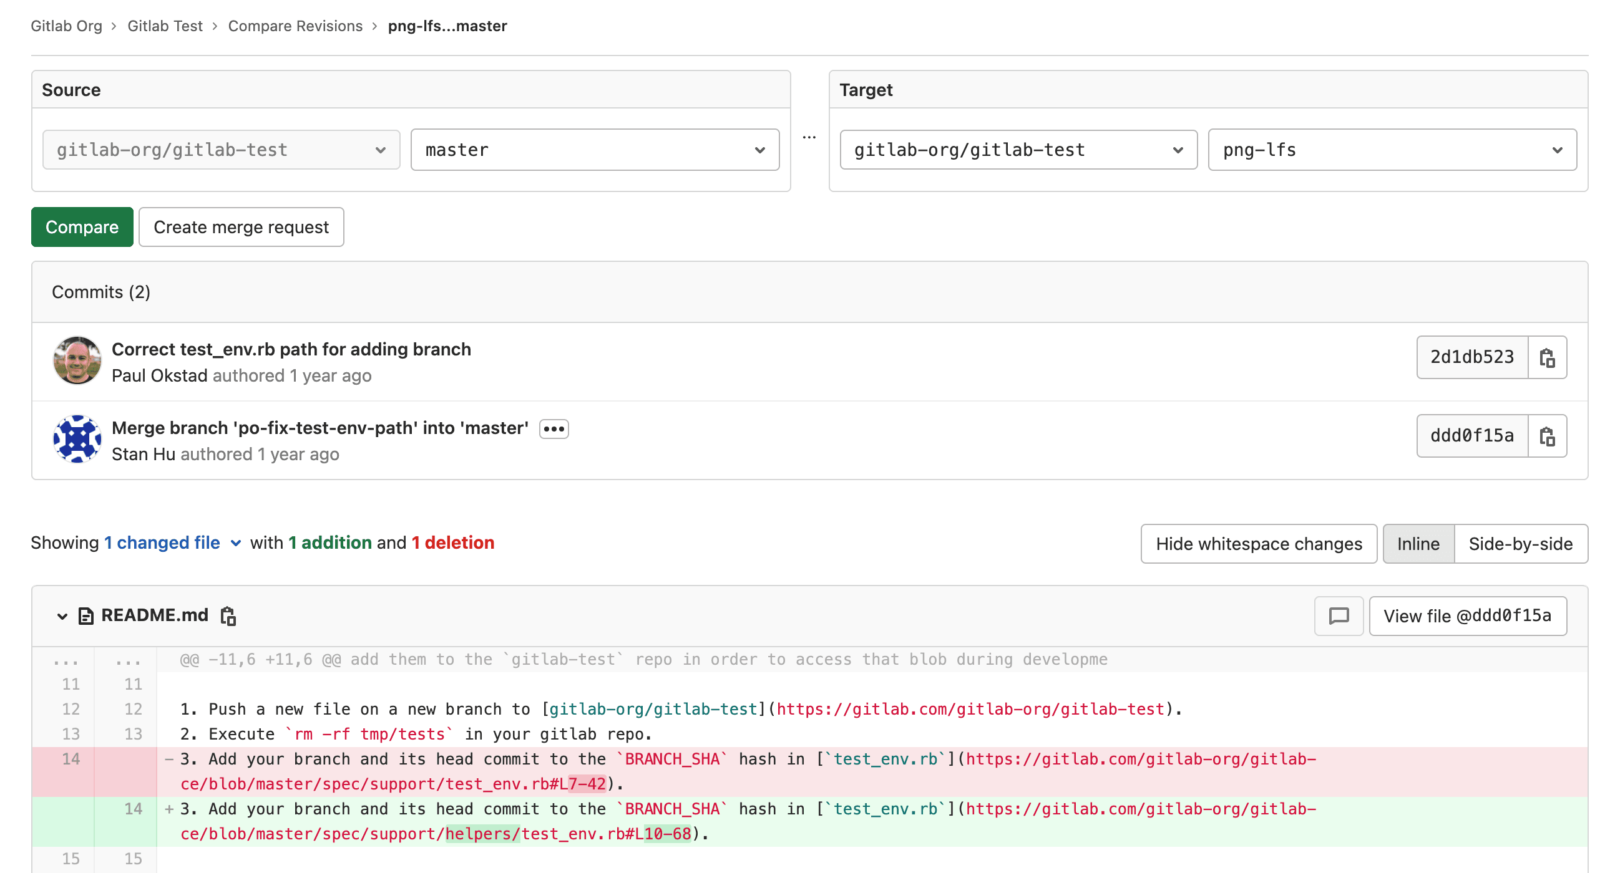Open Compare Revisions breadcrumb

(x=295, y=26)
